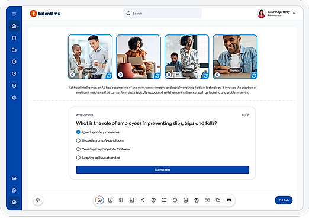309x218 pixels.
Task: Open the stacked database icon in sidebar
Action: coord(14,85)
